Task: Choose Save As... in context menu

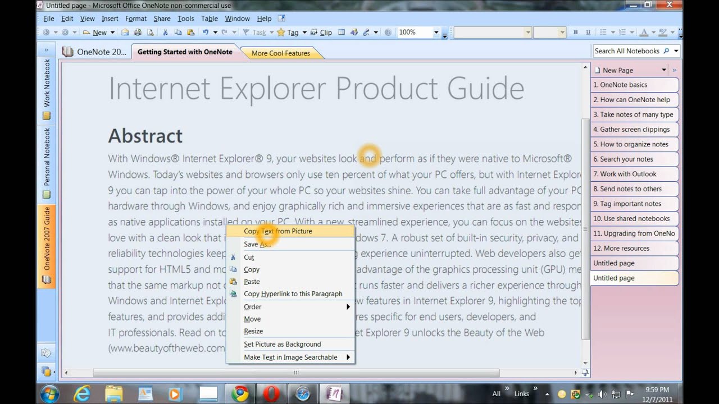Action: [290, 244]
